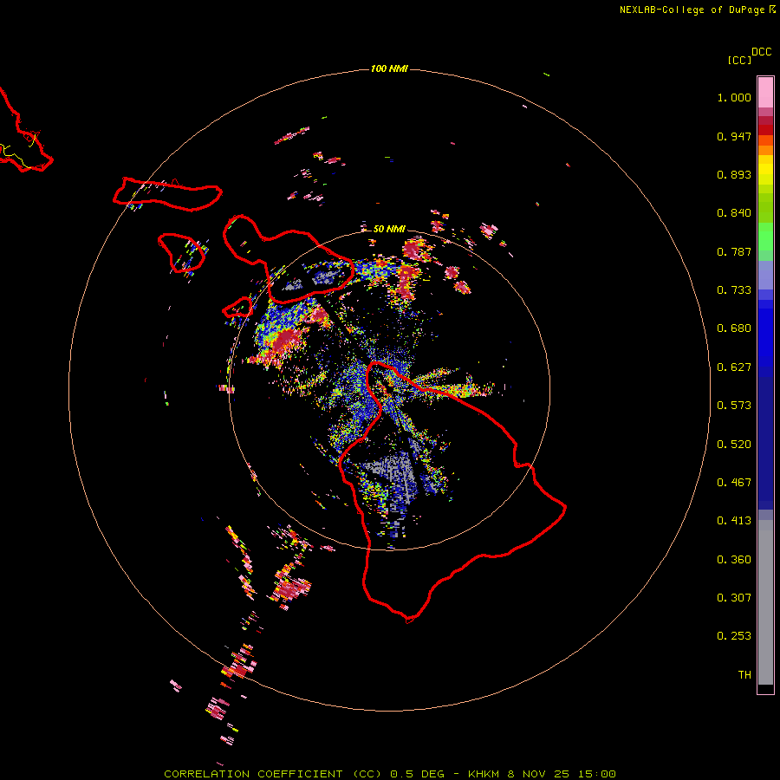Image resolution: width=780 pixels, height=780 pixels.
Task: Click the 0.467 color scale value
Action: 734,483
